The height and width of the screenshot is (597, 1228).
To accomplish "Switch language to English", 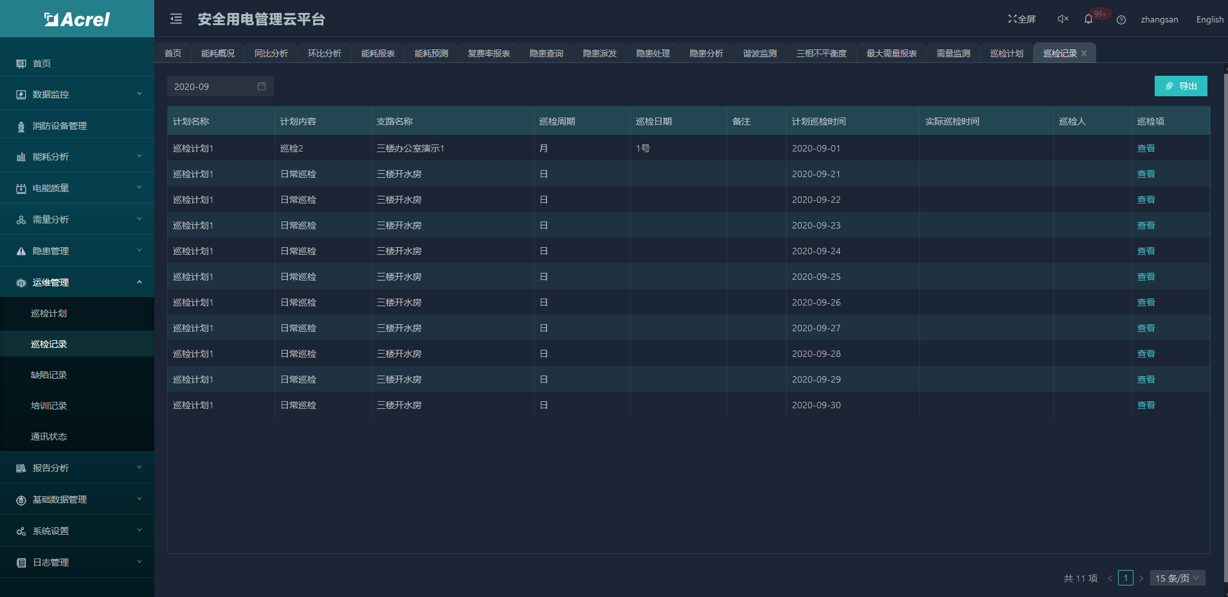I will [x=1209, y=19].
